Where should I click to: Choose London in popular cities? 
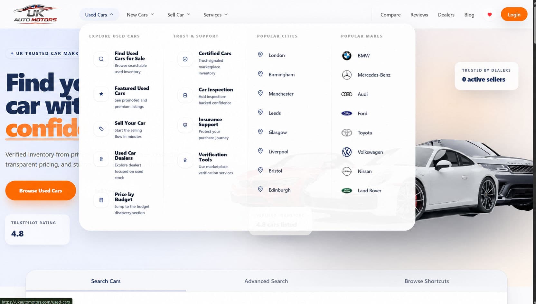(277, 55)
